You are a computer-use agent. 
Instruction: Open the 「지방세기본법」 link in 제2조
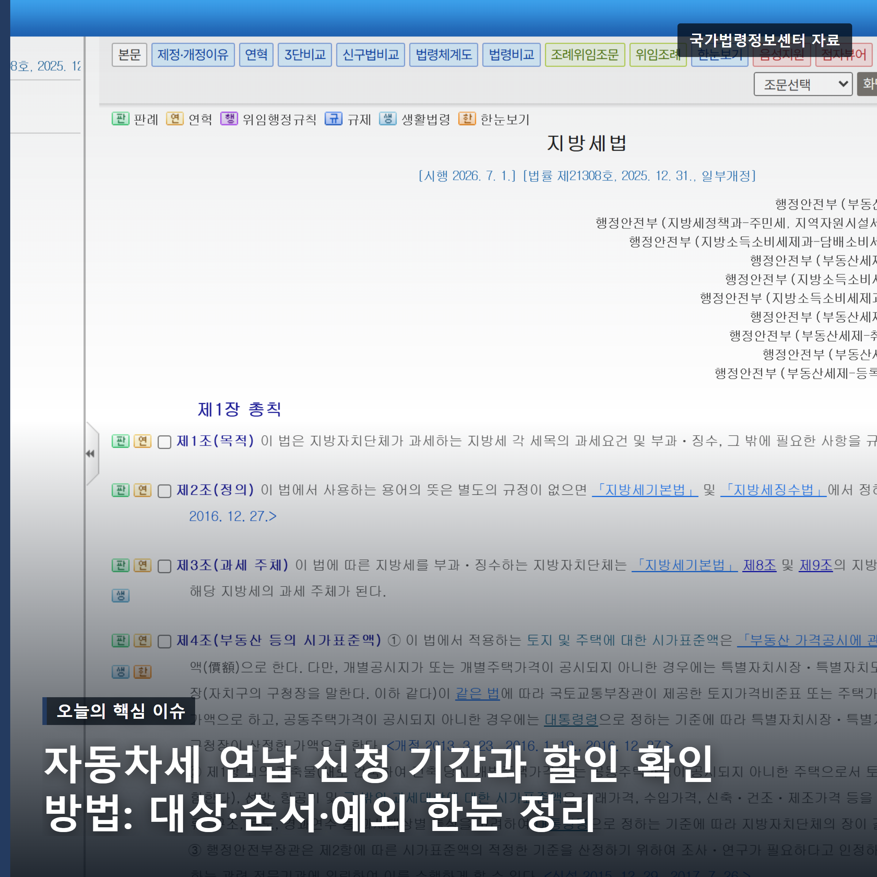(645, 490)
